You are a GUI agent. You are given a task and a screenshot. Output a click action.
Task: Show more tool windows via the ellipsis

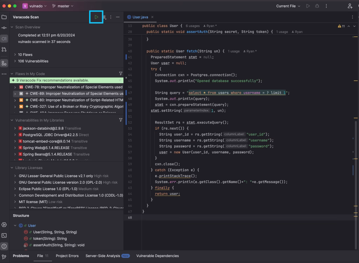4,74
